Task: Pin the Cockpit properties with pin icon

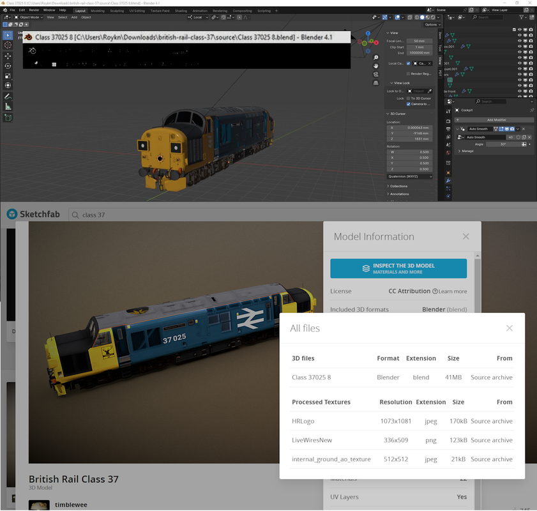Action: (x=531, y=111)
